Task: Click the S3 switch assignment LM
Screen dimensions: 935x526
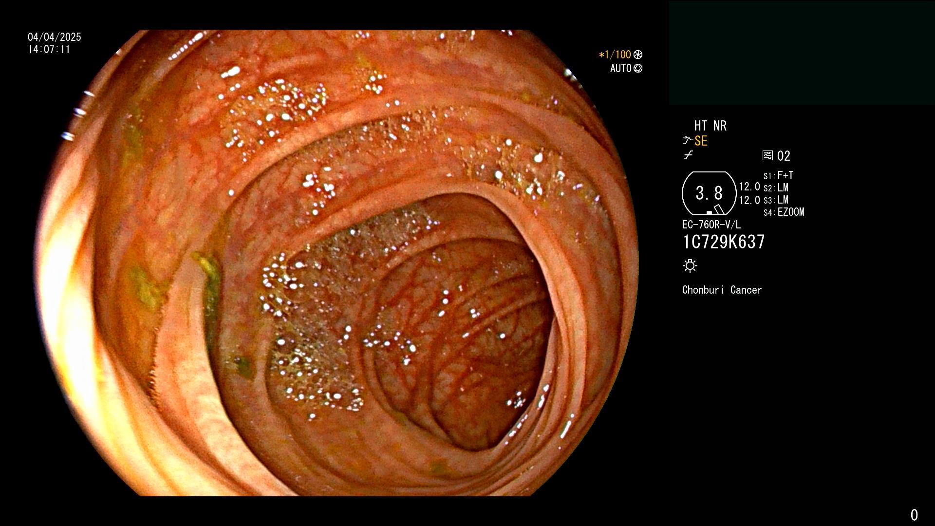Action: tap(783, 200)
